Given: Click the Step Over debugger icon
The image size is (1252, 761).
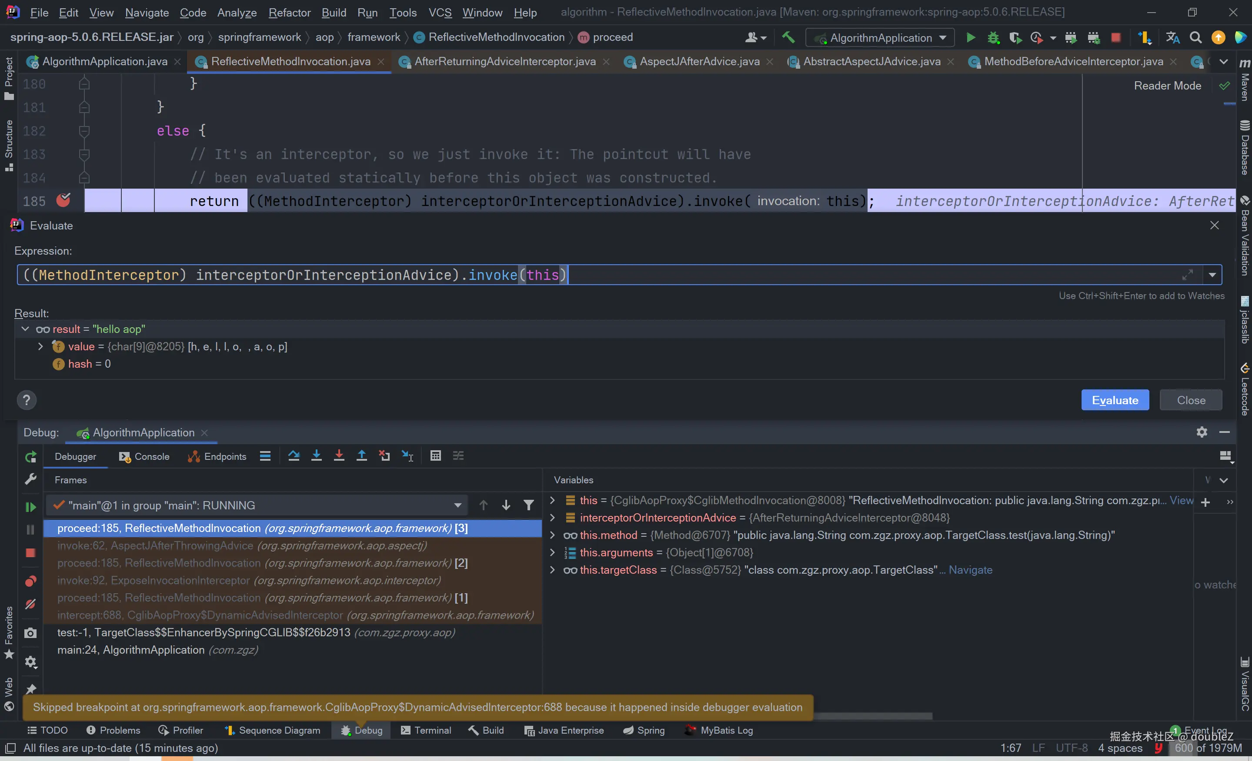Looking at the screenshot, I should [x=294, y=456].
